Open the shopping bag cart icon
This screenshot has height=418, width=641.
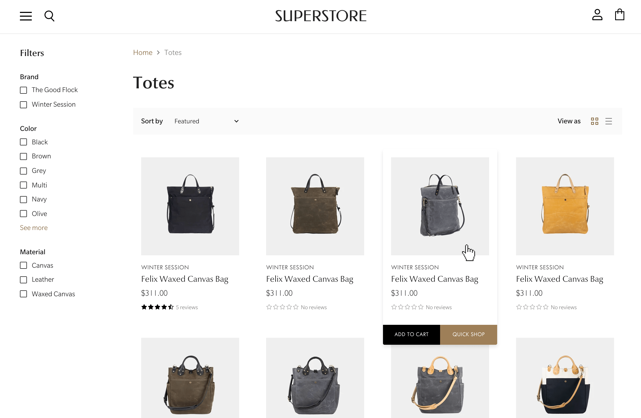[x=620, y=15]
